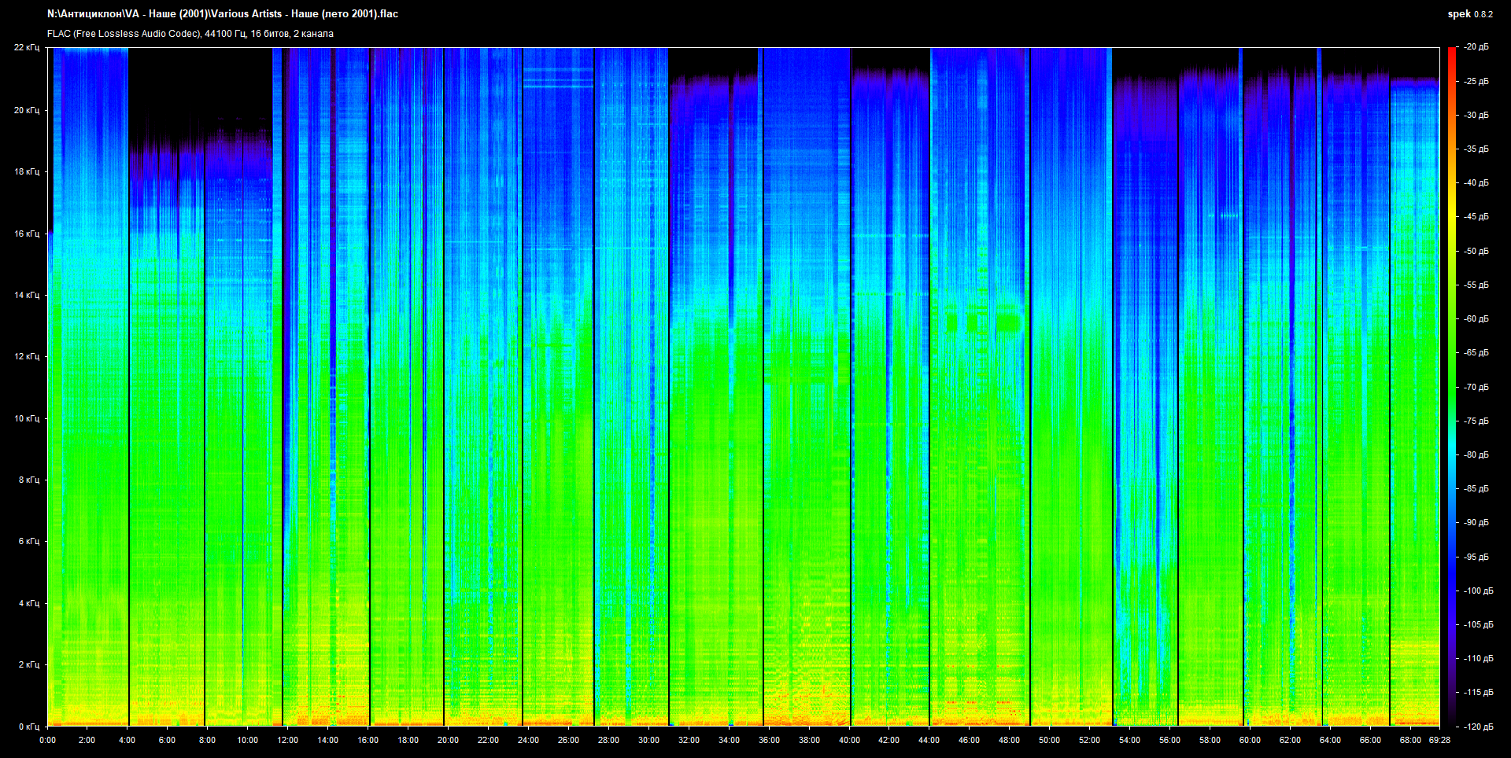Select the 40:00 time marker
The height and width of the screenshot is (758, 1511).
pyautogui.click(x=849, y=740)
